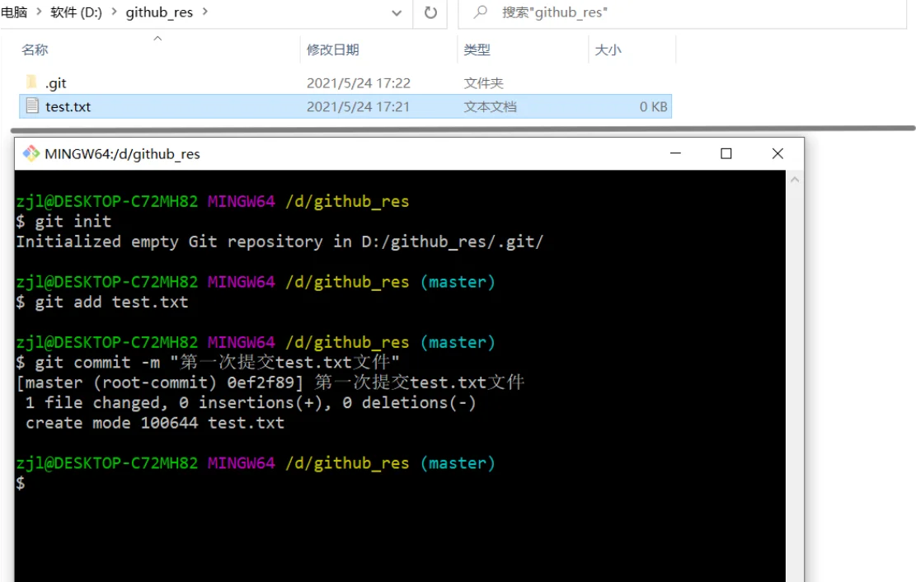
Task: Refresh the github_res folder view
Action: pos(430,13)
